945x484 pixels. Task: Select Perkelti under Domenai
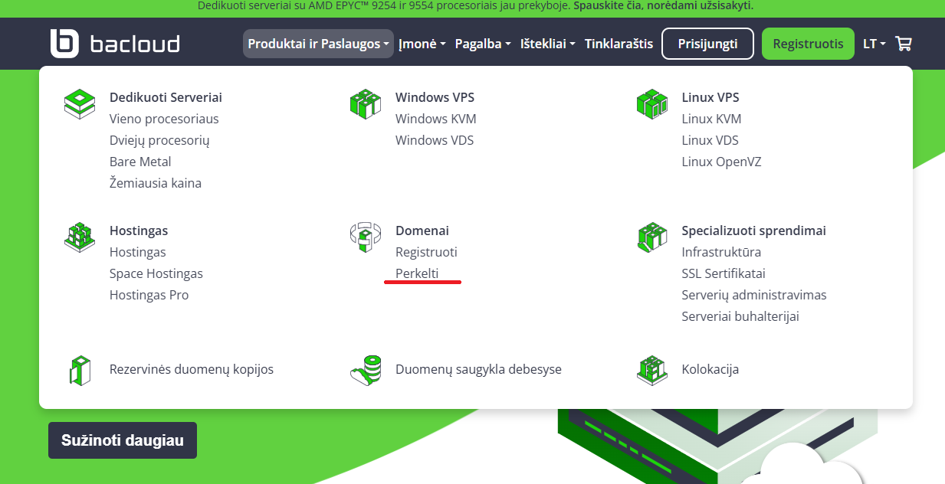click(417, 273)
